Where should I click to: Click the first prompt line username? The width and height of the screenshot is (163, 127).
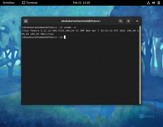[35, 27]
